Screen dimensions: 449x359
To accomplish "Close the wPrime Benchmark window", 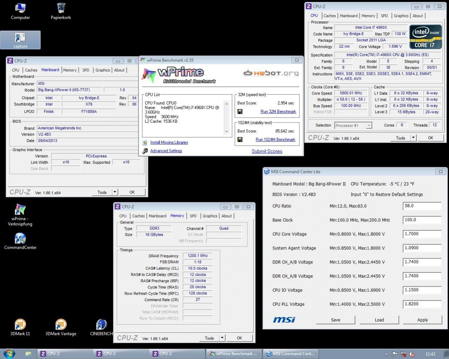I will [x=297, y=60].
